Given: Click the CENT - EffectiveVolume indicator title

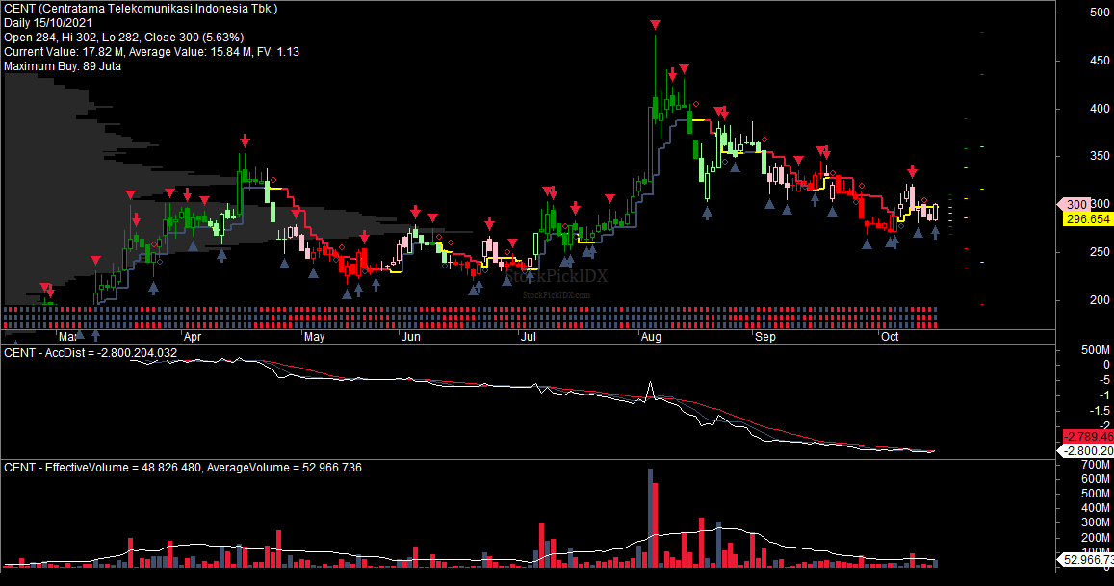Looking at the screenshot, I should tap(183, 468).
